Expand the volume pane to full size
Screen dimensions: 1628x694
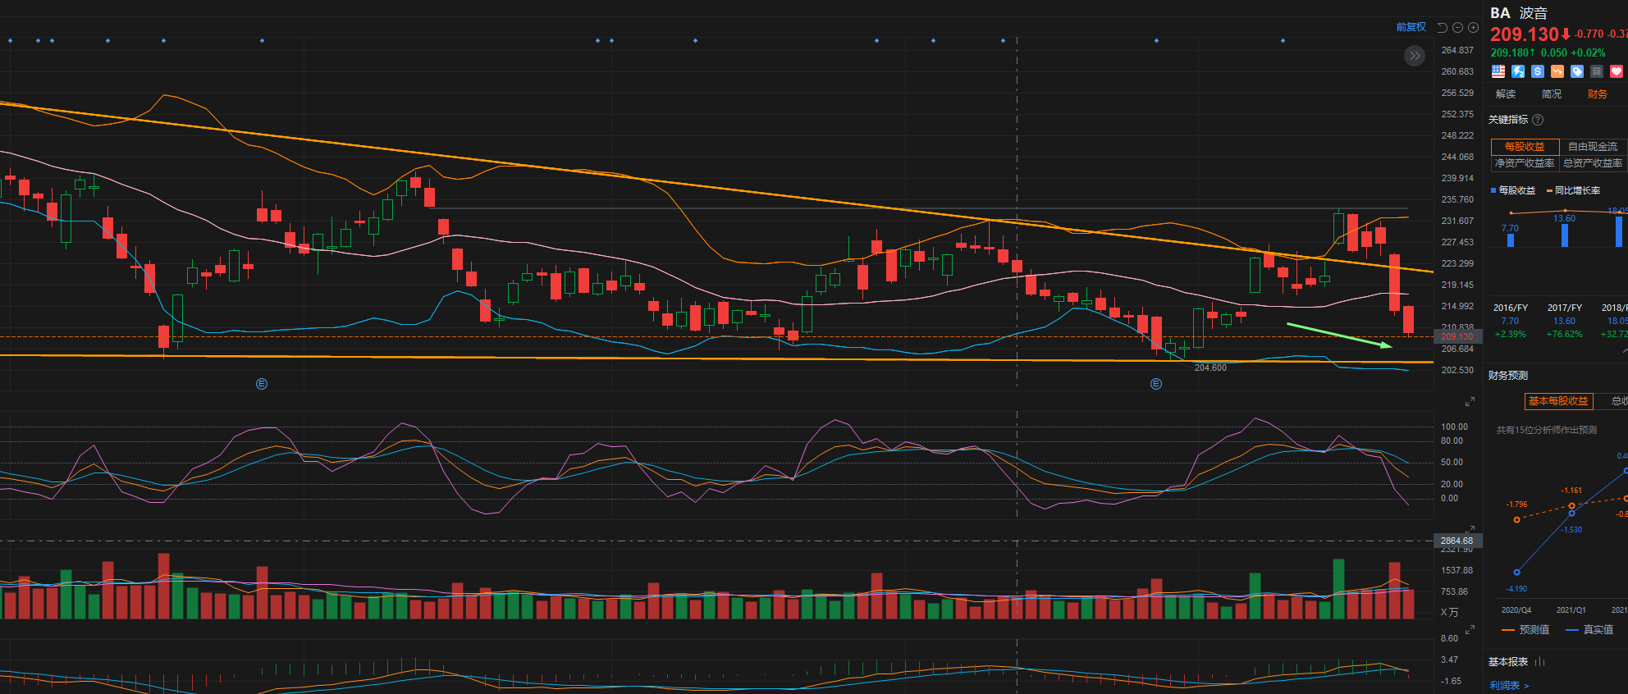(1470, 630)
